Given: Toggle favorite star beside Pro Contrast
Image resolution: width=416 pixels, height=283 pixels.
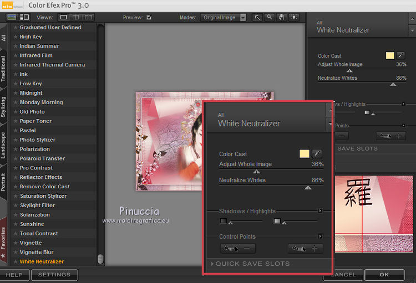Looking at the screenshot, I should [x=16, y=168].
